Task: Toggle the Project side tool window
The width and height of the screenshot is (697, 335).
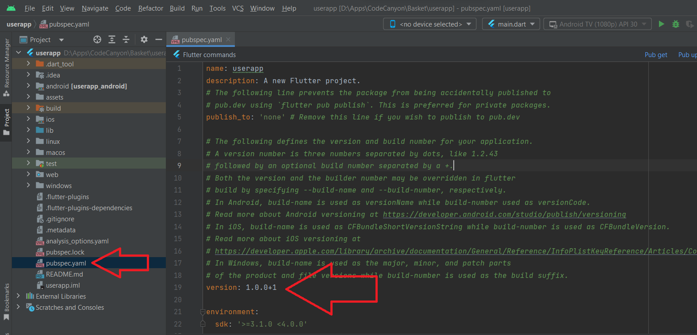Action: (x=6, y=122)
